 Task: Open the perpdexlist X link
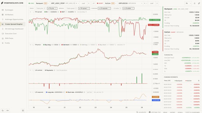tap(141, 112)
